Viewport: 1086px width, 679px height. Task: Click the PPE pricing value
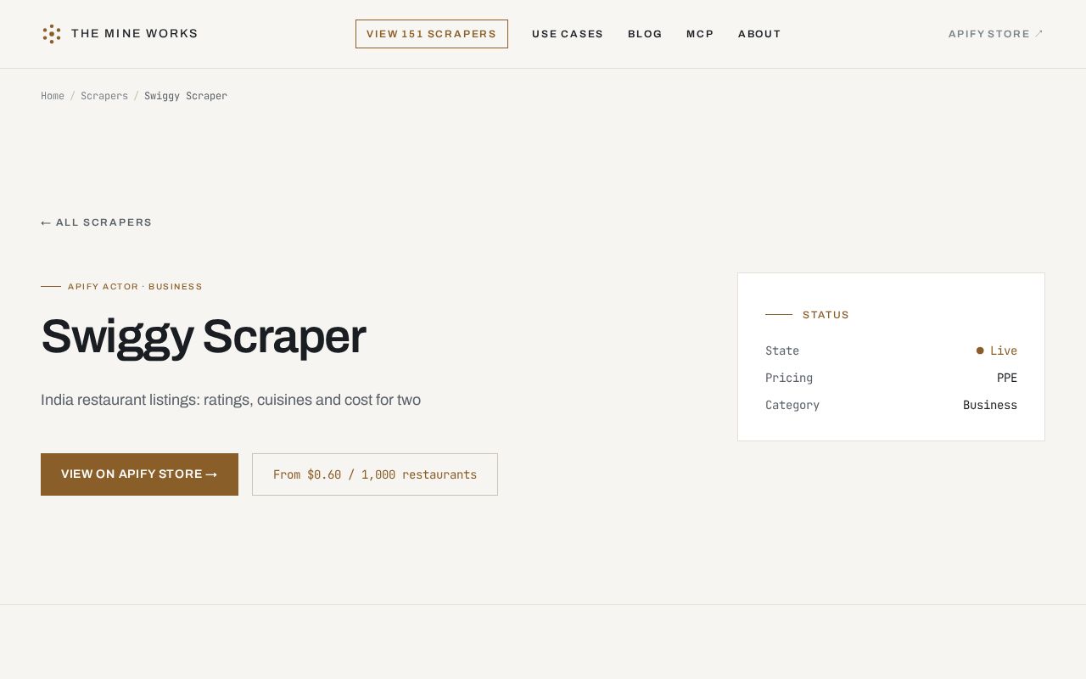coord(1007,378)
